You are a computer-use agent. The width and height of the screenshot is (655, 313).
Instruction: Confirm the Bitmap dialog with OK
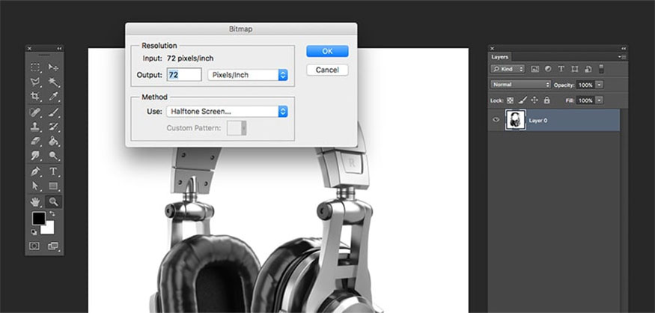(x=328, y=51)
